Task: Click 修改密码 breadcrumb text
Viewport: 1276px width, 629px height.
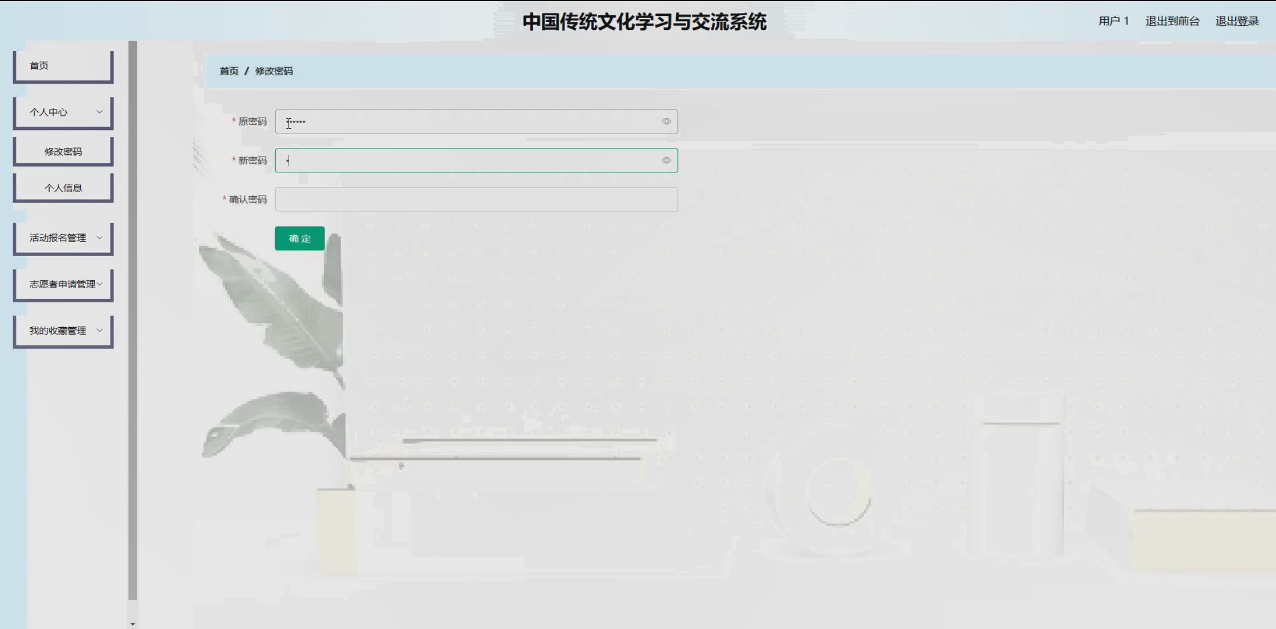Action: [x=274, y=71]
